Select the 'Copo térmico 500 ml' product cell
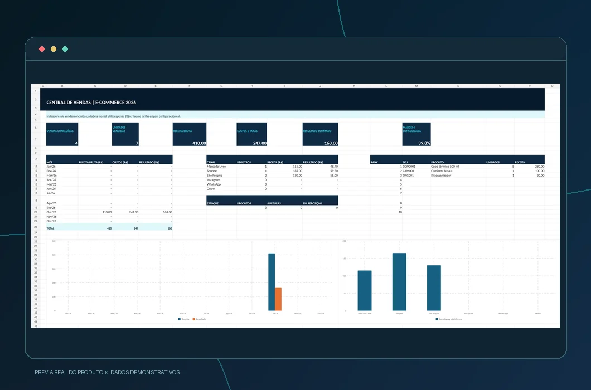Image resolution: width=591 pixels, height=390 pixels. point(445,167)
